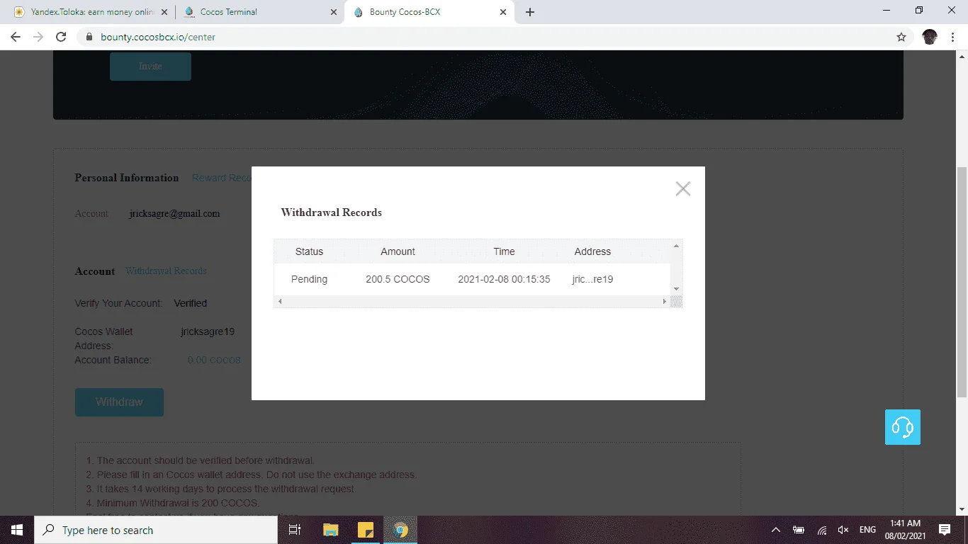Click the Verified account status text
This screenshot has height=544, width=968.
[191, 303]
